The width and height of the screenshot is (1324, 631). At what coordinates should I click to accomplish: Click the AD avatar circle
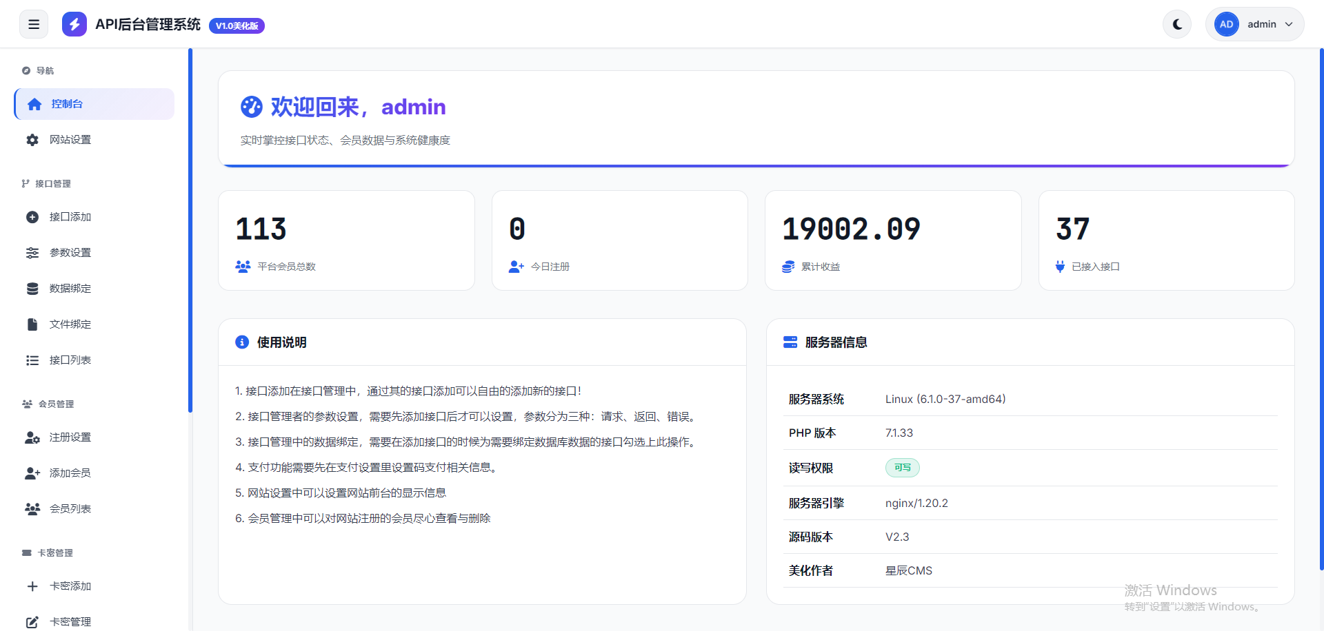[1226, 25]
